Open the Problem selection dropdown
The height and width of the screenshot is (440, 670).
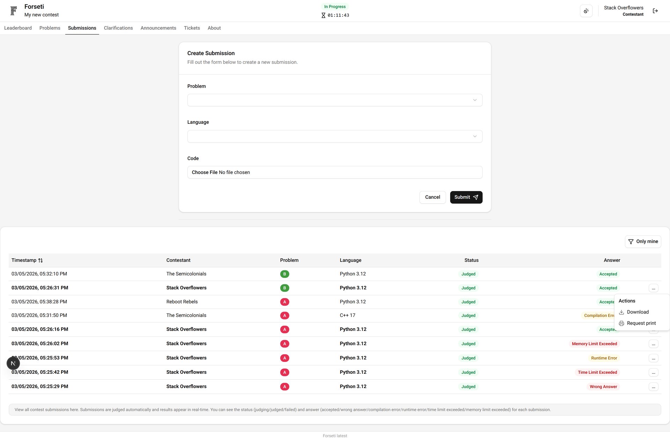click(x=335, y=100)
